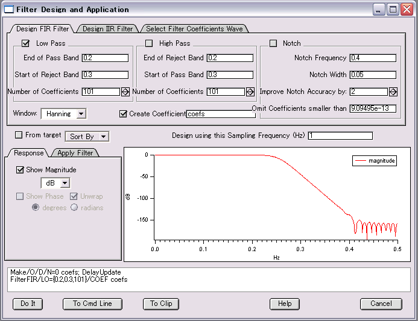Click the window icon in title bar

point(9,10)
